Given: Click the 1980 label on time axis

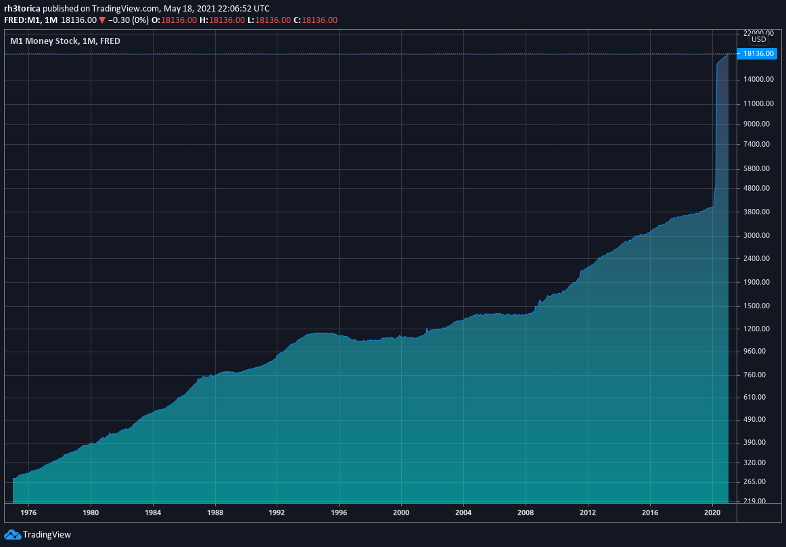Looking at the screenshot, I should click(x=90, y=513).
